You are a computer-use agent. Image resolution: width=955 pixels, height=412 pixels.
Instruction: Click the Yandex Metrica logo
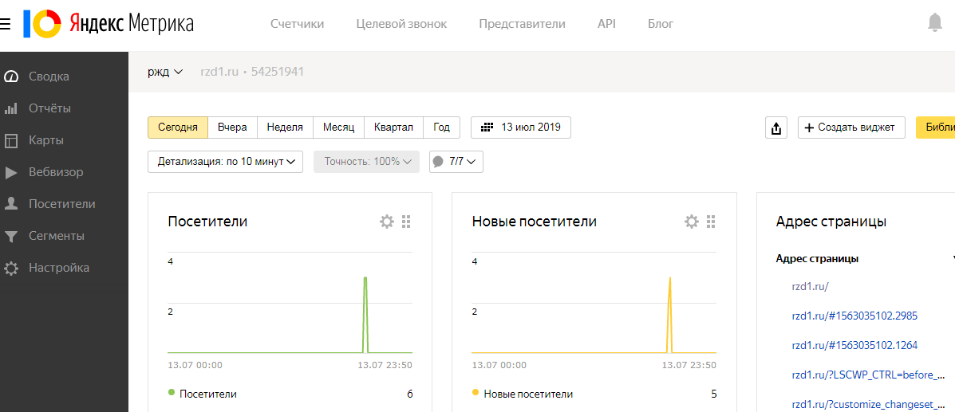[109, 24]
